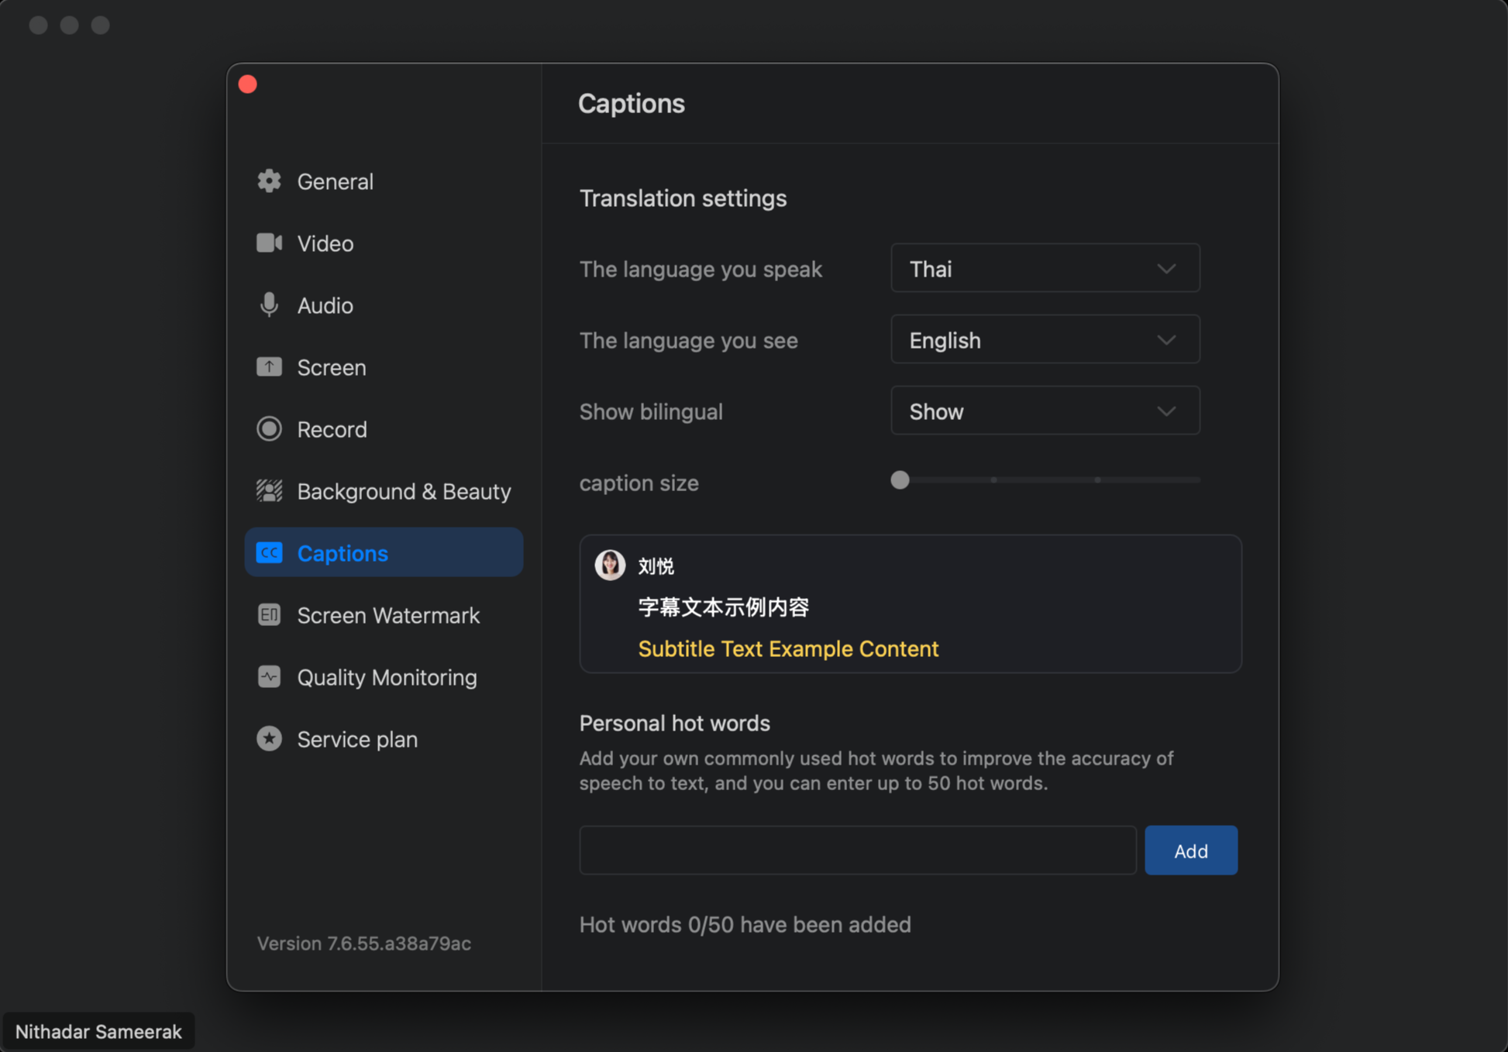
Task: Click the Audio microphone icon
Action: (269, 305)
